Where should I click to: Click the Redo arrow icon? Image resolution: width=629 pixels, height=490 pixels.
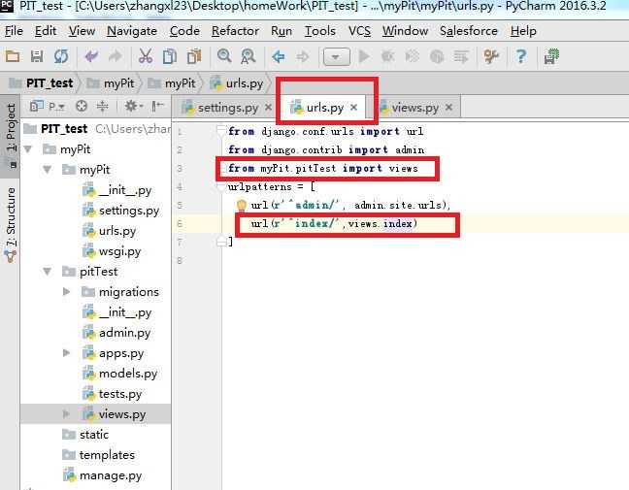(116, 56)
